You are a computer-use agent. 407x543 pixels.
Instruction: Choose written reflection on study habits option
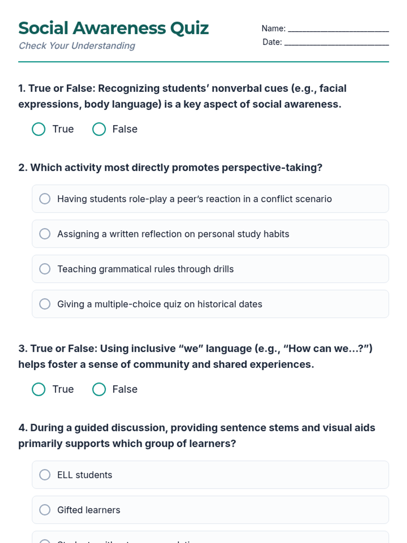(x=45, y=234)
